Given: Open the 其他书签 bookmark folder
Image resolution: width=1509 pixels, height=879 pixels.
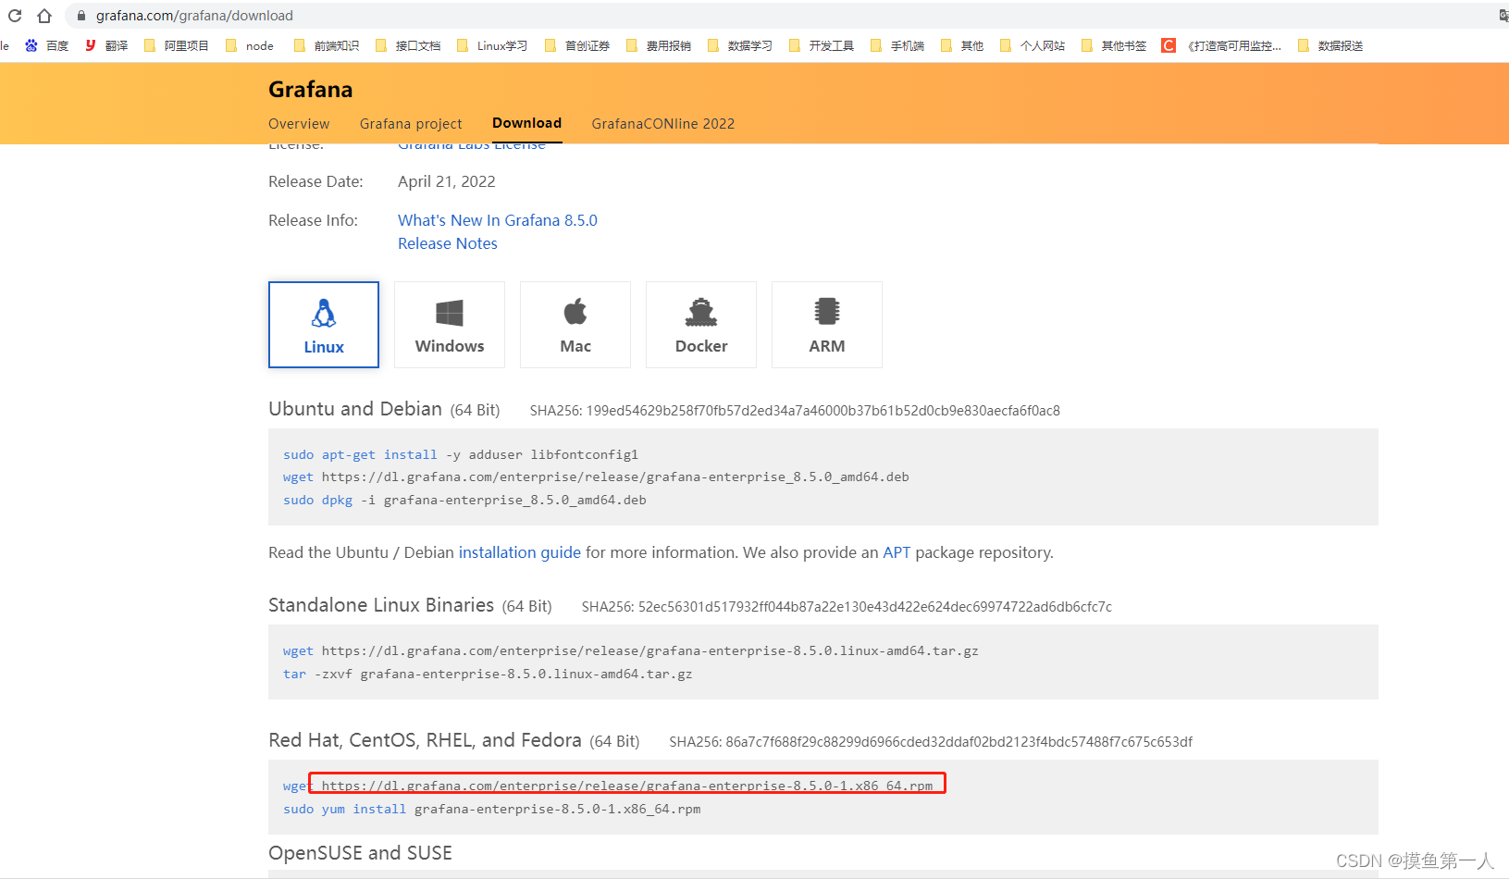Looking at the screenshot, I should coord(1114,45).
